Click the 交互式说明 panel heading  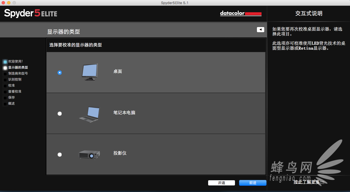click(309, 13)
